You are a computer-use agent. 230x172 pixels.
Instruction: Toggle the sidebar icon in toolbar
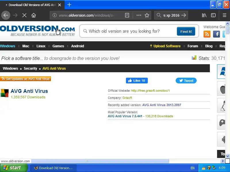click(213, 15)
